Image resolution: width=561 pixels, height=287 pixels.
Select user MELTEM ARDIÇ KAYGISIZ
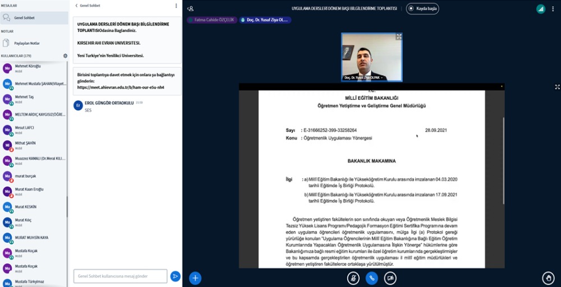pos(34,114)
